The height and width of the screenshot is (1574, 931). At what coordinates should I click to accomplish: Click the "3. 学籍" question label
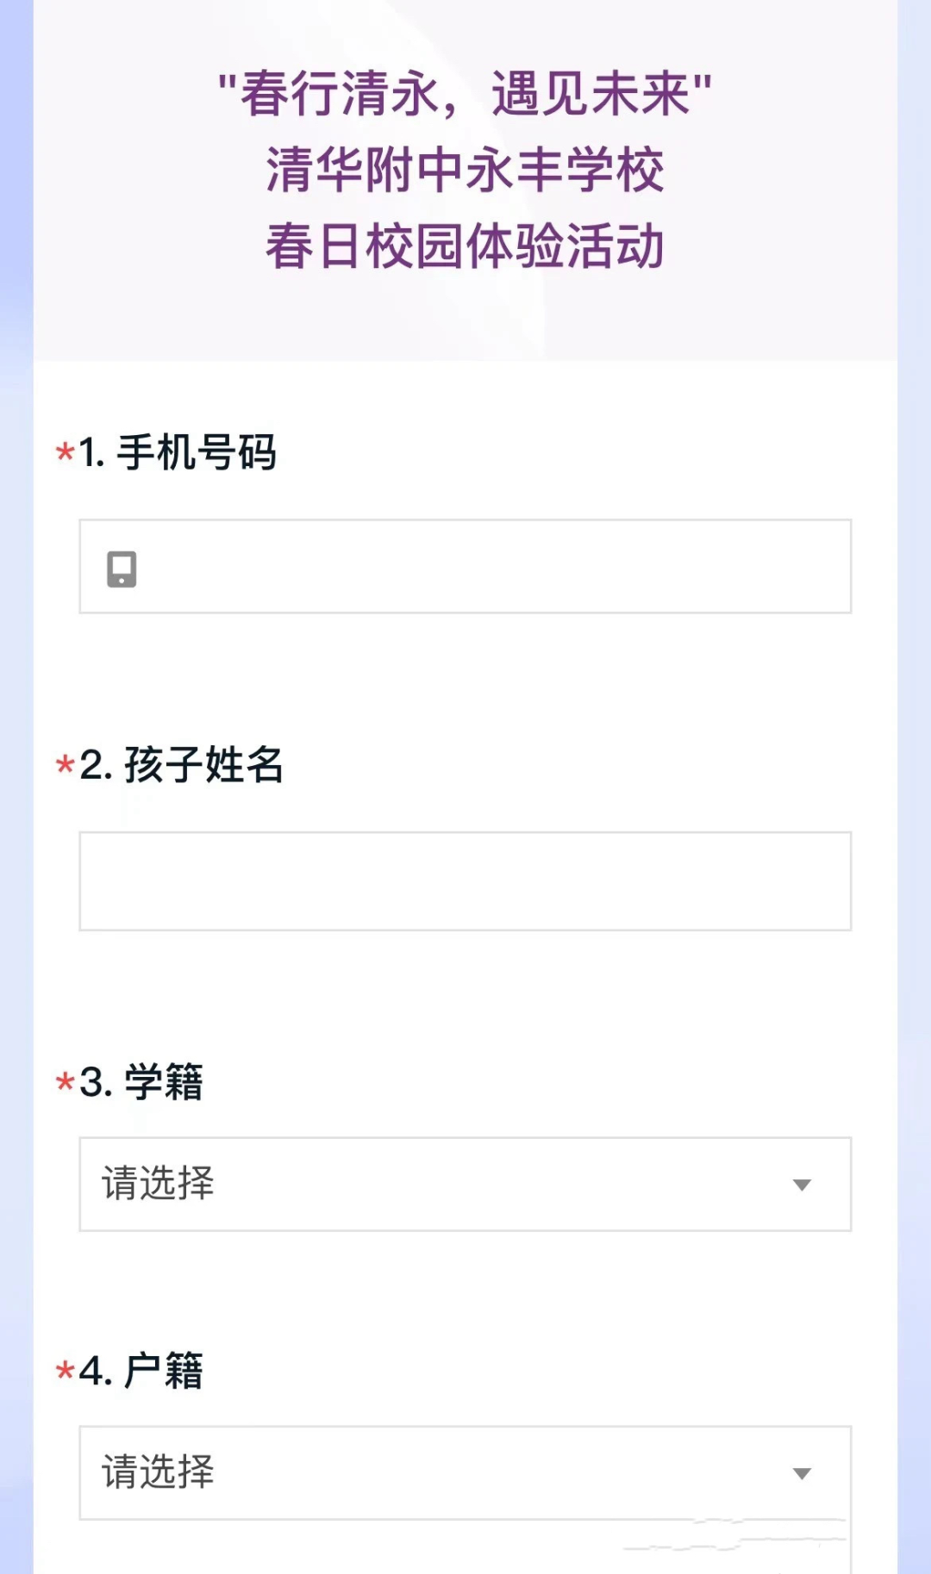coord(141,1082)
